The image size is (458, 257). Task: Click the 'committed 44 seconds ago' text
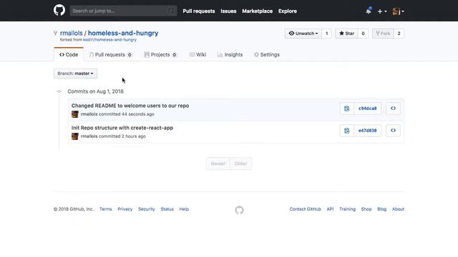tap(127, 114)
